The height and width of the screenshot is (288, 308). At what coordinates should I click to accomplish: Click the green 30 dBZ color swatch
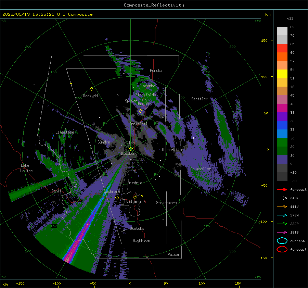coord(282,142)
